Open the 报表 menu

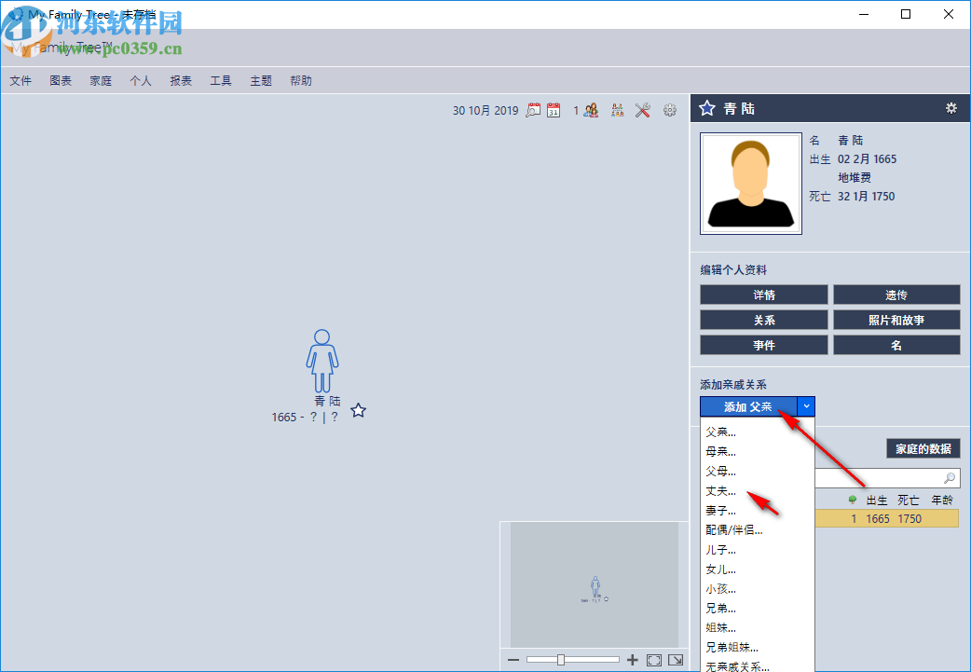181,81
